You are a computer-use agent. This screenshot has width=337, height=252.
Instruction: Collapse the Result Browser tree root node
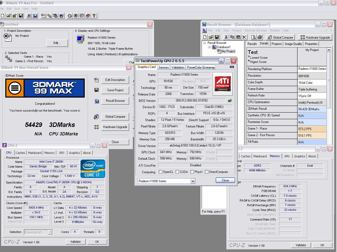tap(204, 43)
